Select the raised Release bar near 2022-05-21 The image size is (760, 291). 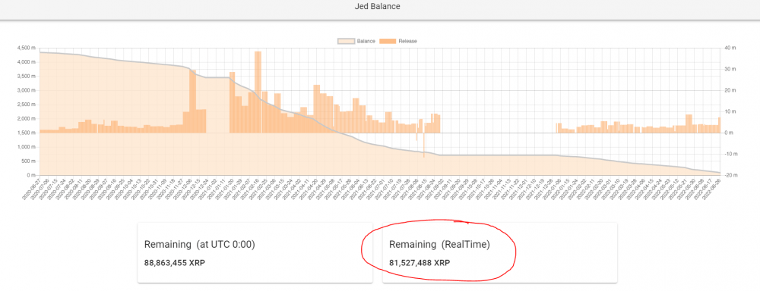[x=689, y=124]
